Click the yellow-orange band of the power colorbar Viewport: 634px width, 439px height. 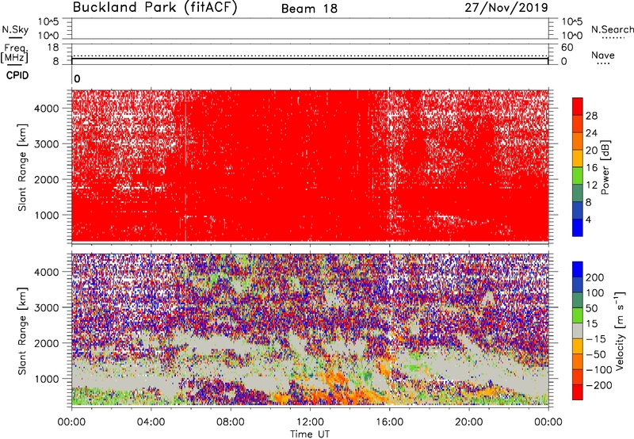[578, 158]
